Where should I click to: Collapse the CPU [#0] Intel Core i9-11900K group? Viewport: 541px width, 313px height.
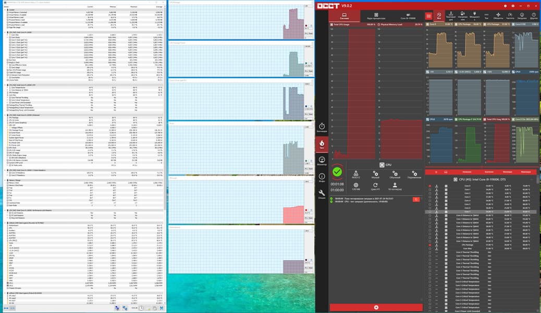point(5,32)
